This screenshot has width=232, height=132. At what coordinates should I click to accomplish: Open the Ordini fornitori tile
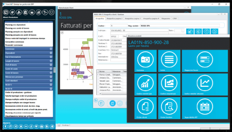(x=169, y=108)
